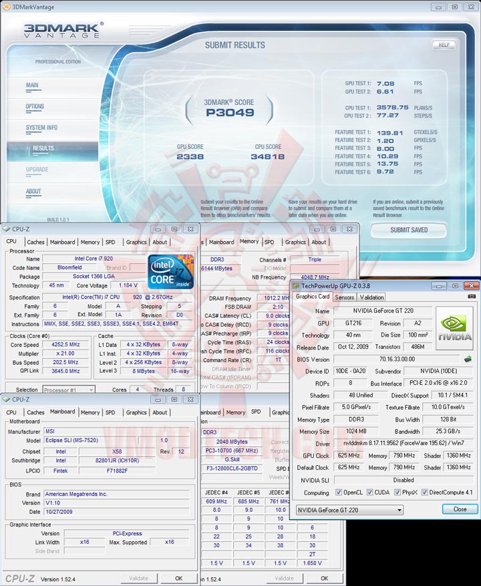481x586 pixels.
Task: Click the HELP button in 3DMark Vantage
Action: (444, 45)
